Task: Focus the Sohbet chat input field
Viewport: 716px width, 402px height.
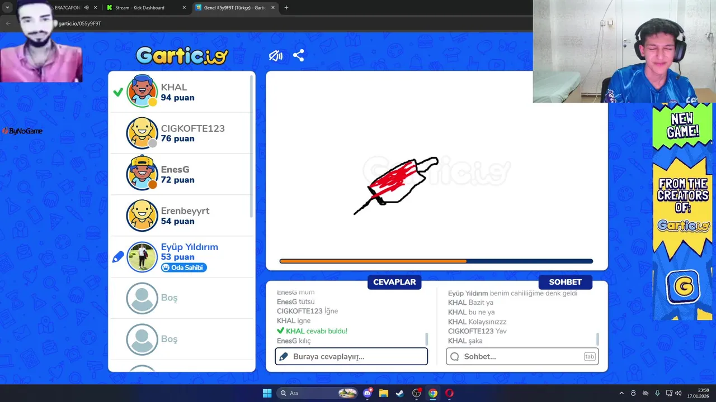Action: coord(522,356)
